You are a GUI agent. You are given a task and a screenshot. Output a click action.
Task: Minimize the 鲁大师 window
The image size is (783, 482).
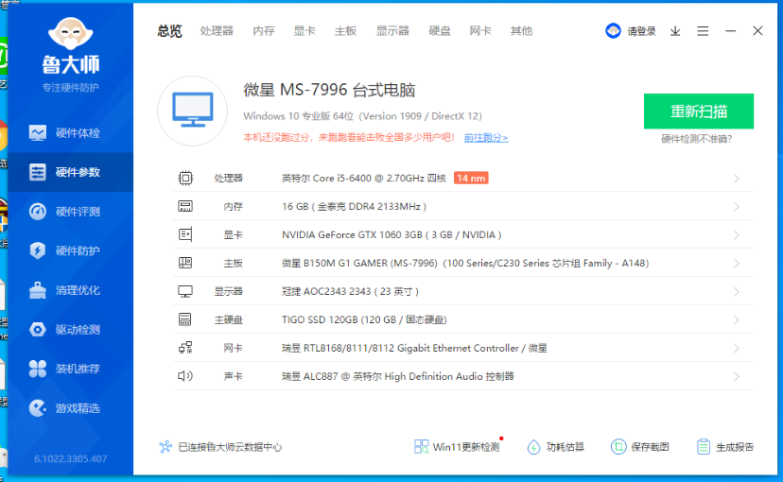[x=731, y=31]
